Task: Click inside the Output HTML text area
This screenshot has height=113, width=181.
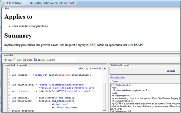Action: [x=143, y=98]
